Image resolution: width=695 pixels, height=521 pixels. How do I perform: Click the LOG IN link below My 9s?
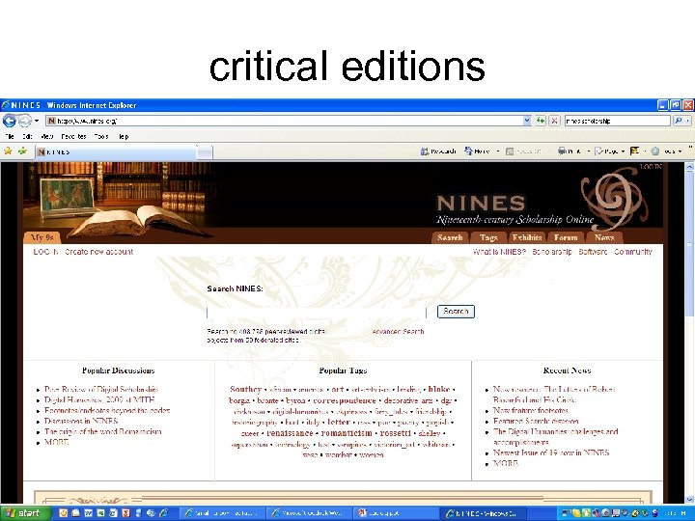pos(45,252)
